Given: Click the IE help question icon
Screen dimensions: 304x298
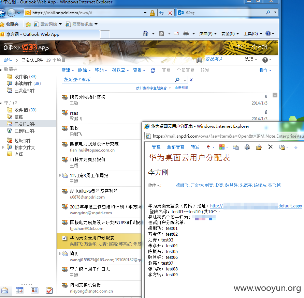Looking at the screenshot, I should 268,33.
